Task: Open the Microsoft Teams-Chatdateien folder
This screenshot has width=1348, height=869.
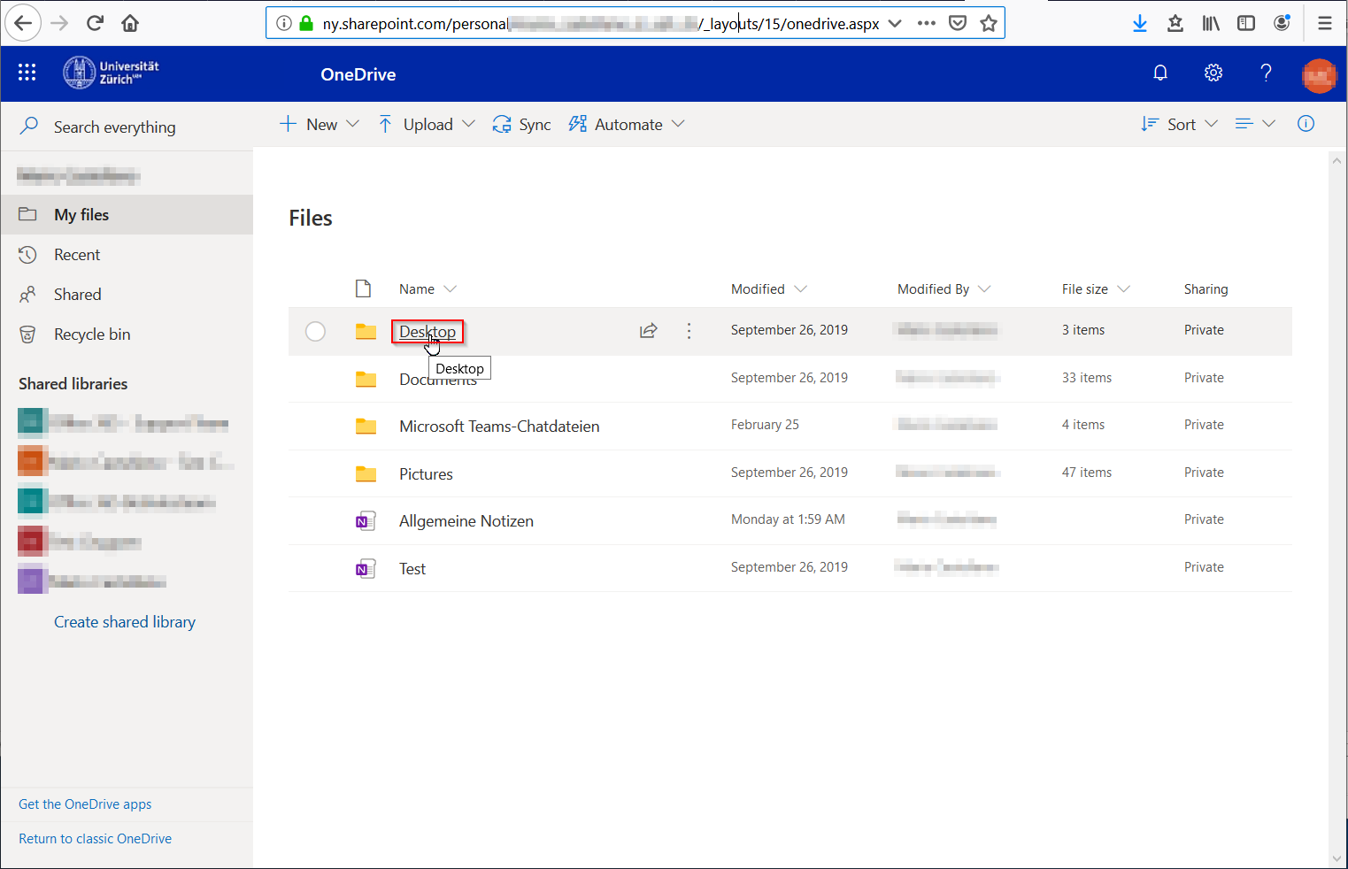Action: 499,427
